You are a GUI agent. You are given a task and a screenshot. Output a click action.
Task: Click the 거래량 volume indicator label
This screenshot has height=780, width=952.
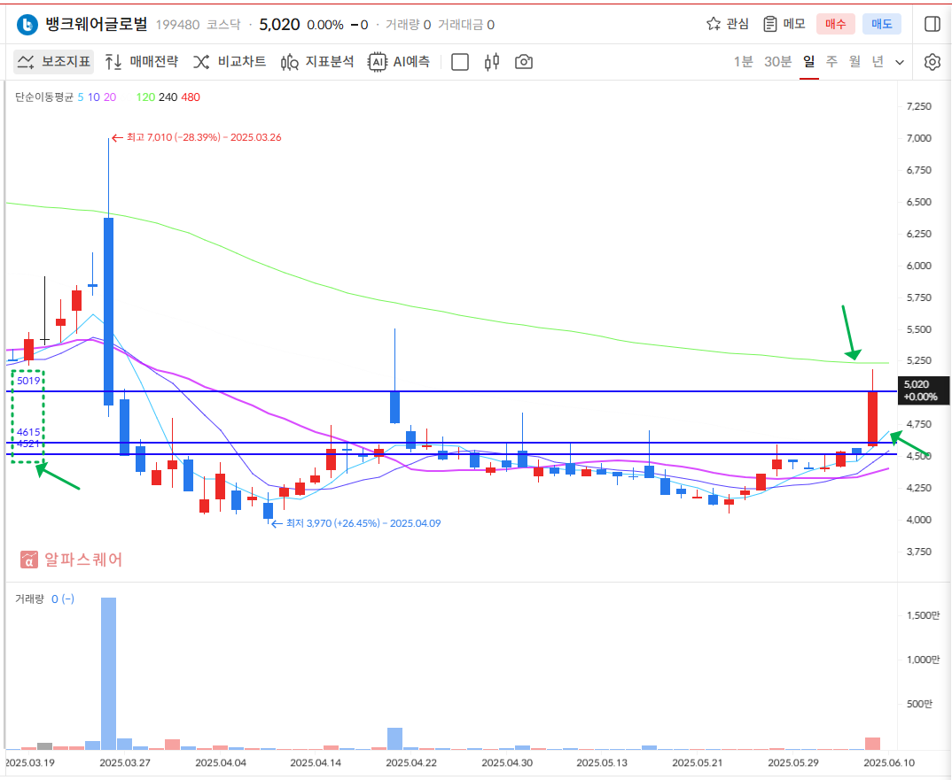tap(30, 599)
